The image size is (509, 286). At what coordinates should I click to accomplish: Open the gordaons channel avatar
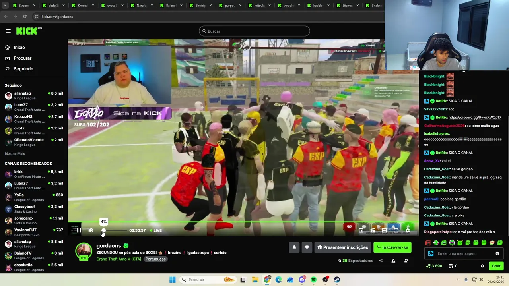click(x=84, y=251)
